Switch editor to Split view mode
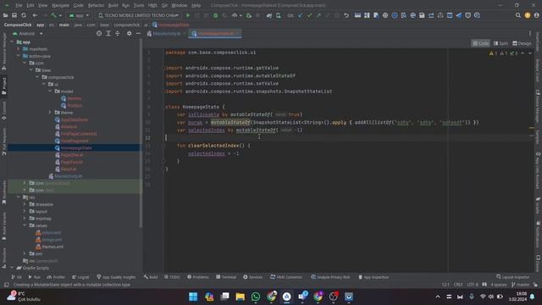The width and height of the screenshot is (542, 305). pyautogui.click(x=501, y=43)
